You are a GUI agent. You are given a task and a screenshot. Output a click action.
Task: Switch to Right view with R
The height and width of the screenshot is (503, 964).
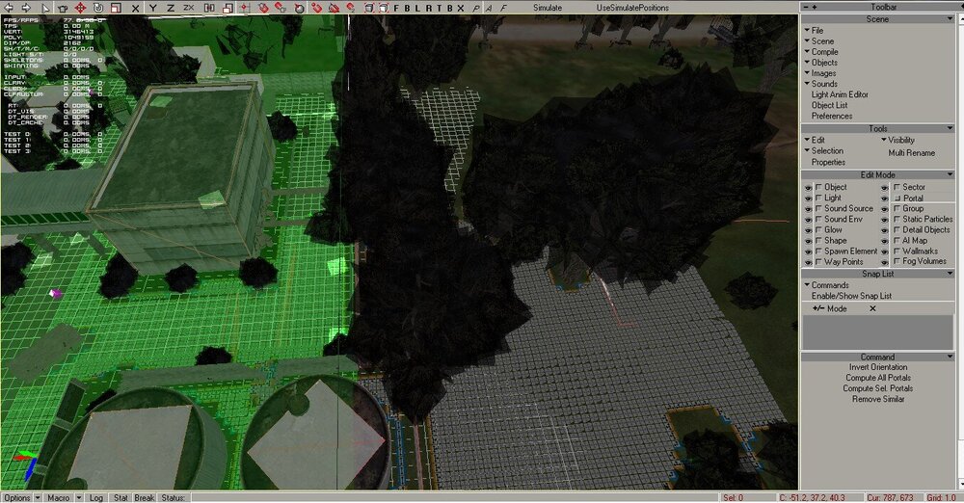[x=429, y=8]
